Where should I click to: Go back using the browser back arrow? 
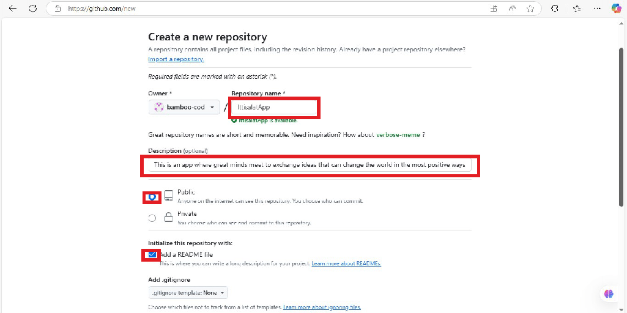pos(13,9)
